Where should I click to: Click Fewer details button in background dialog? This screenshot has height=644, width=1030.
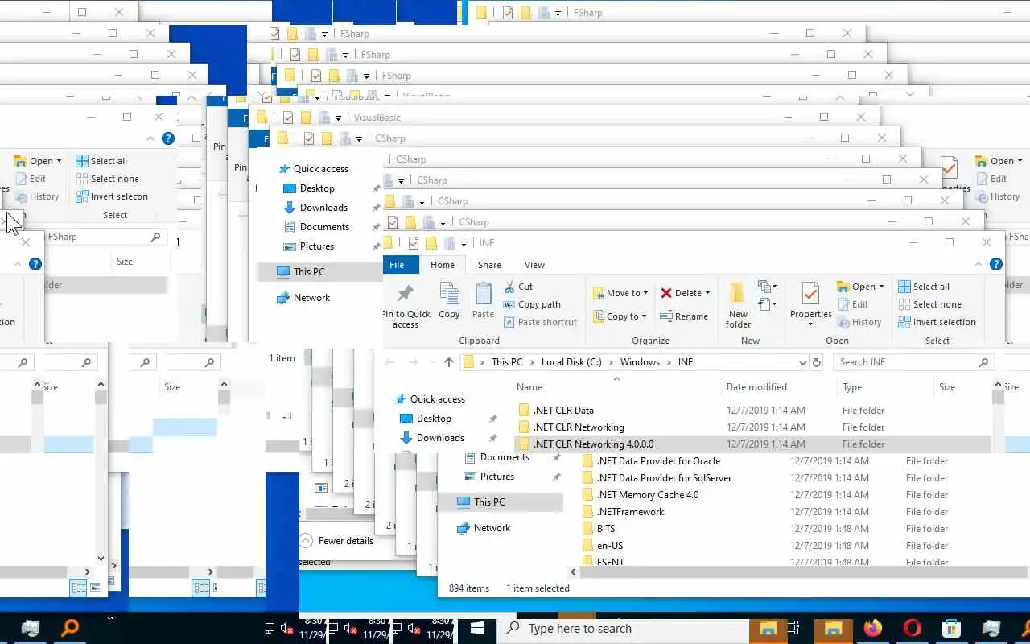tap(337, 541)
